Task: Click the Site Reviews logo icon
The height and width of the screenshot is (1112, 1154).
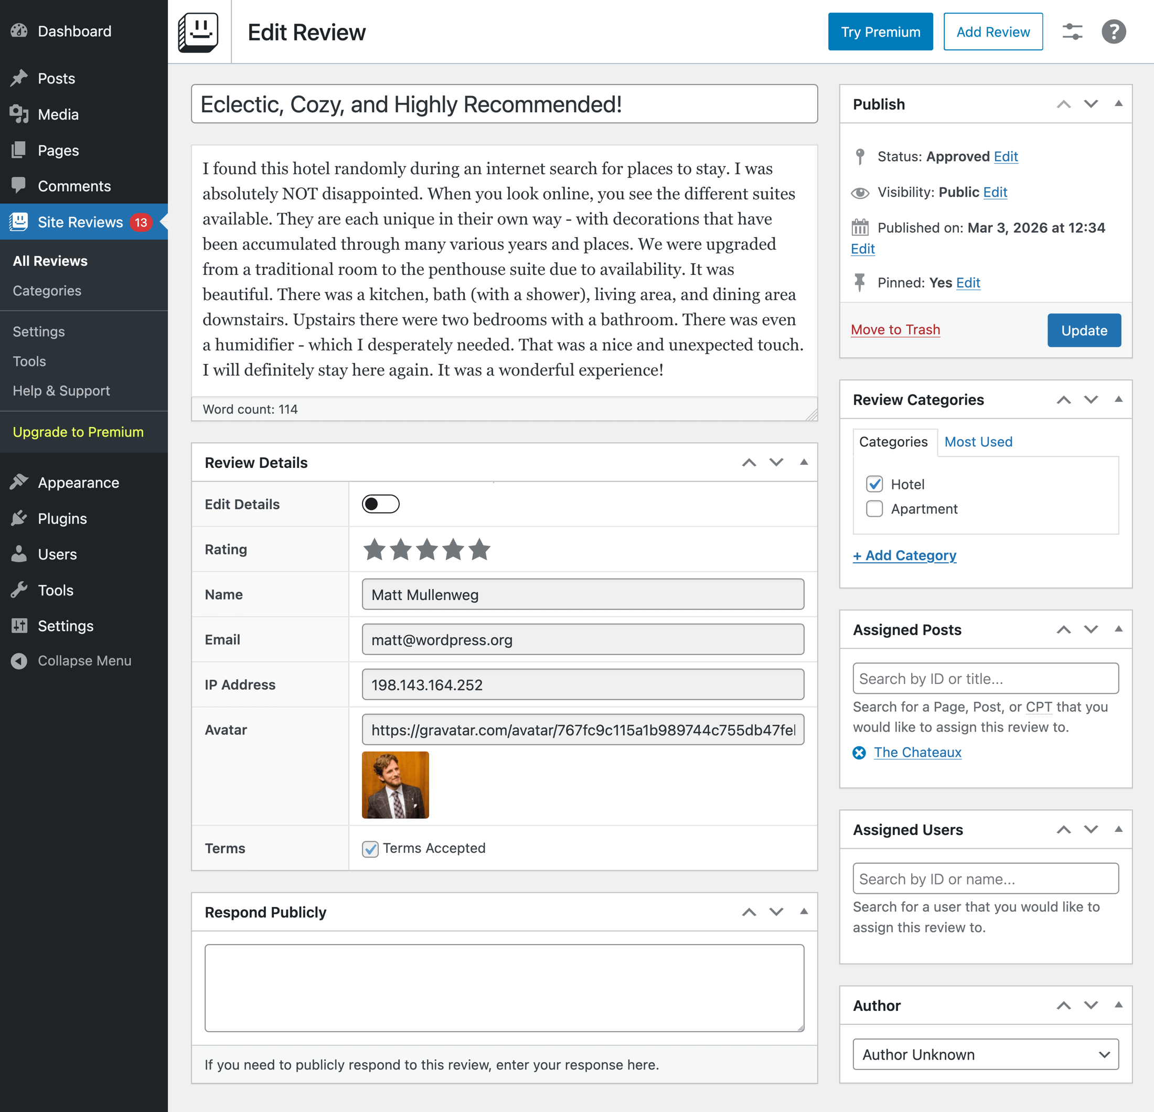Action: pos(198,32)
